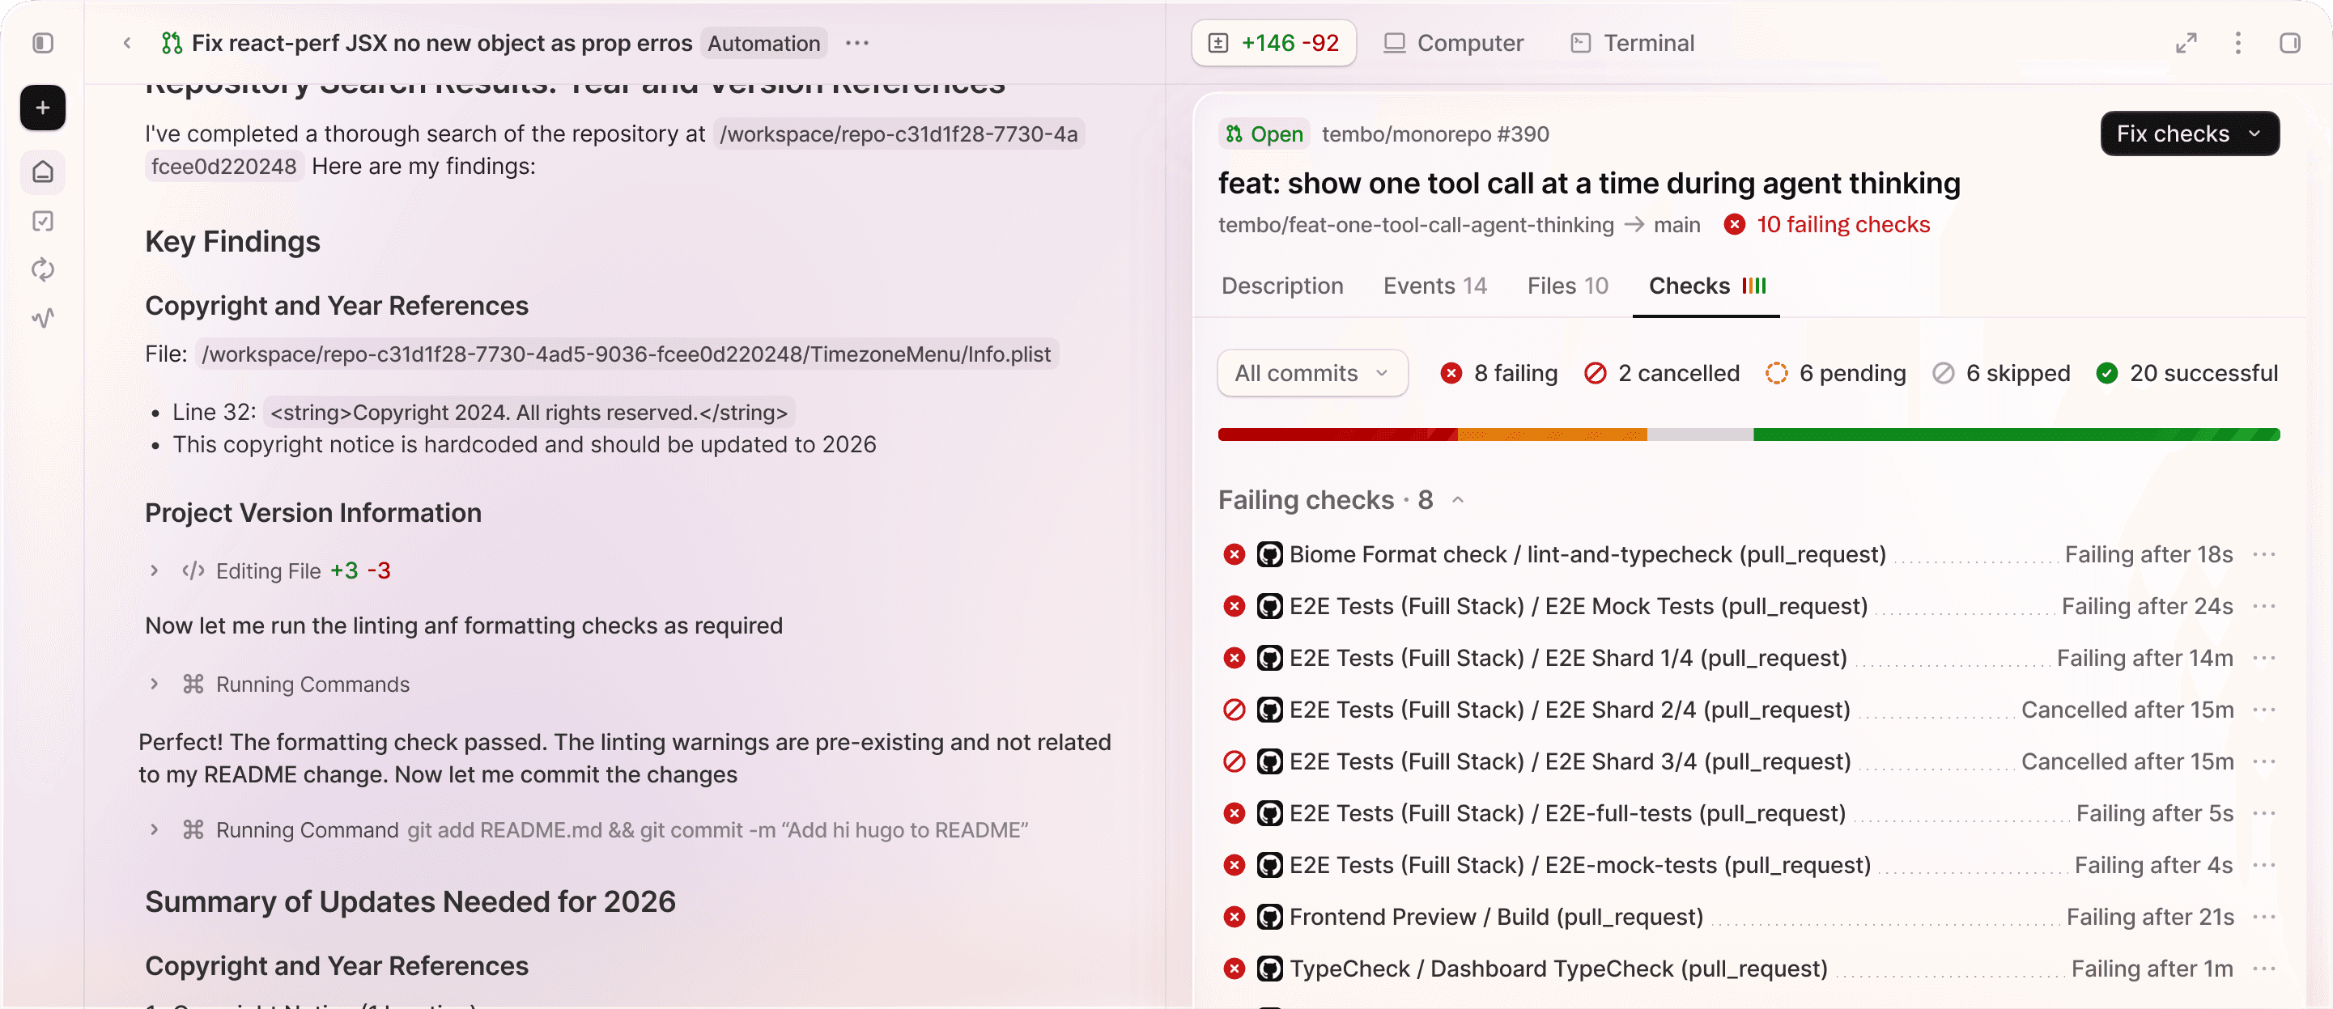Filter by 6 pending checks
The width and height of the screenshot is (2333, 1009).
pyautogui.click(x=1836, y=373)
